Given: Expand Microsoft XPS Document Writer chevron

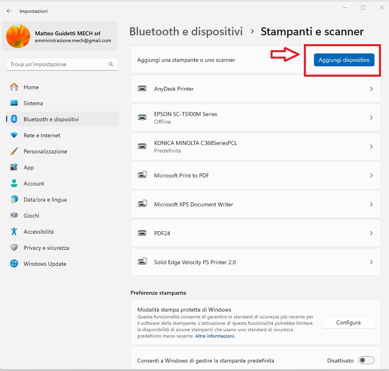Looking at the screenshot, I should tap(371, 204).
